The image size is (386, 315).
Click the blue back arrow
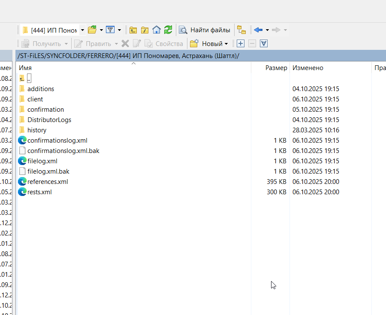click(x=258, y=30)
